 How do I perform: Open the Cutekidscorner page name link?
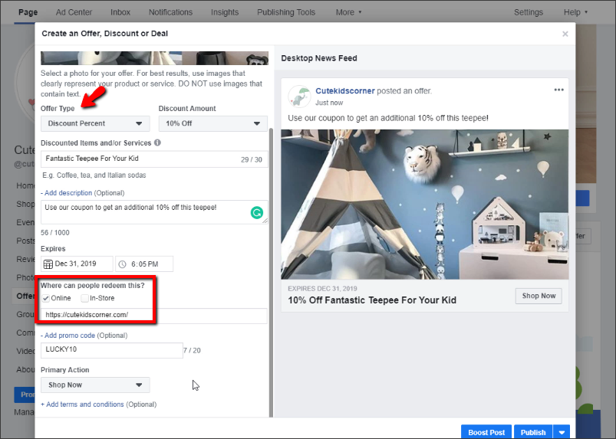[345, 90]
